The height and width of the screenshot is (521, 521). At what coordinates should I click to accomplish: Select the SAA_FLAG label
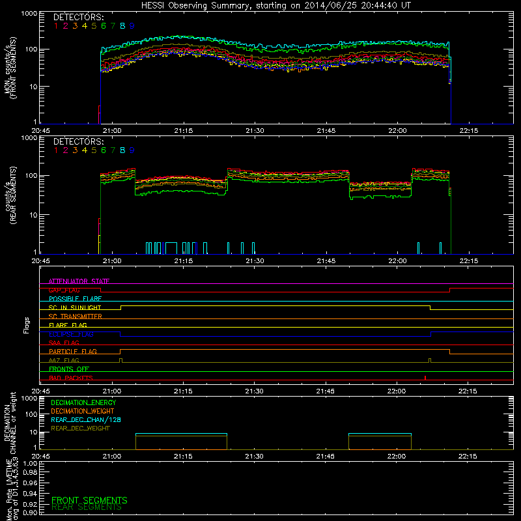tap(64, 343)
